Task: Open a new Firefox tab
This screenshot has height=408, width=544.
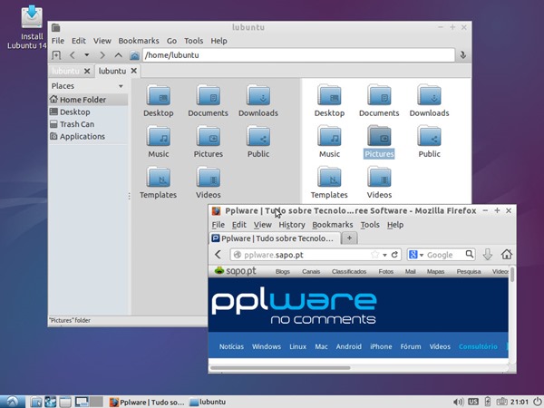Action: coord(349,238)
